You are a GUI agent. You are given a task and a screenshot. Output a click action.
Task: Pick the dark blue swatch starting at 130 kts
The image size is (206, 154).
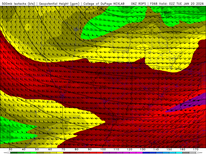pyautogui.click(x=146, y=153)
